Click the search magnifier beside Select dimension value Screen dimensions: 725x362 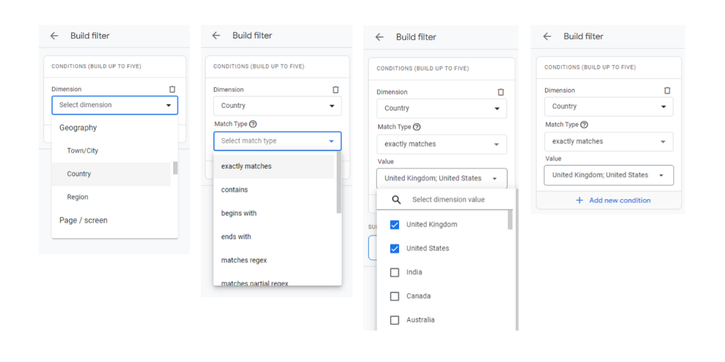(396, 200)
